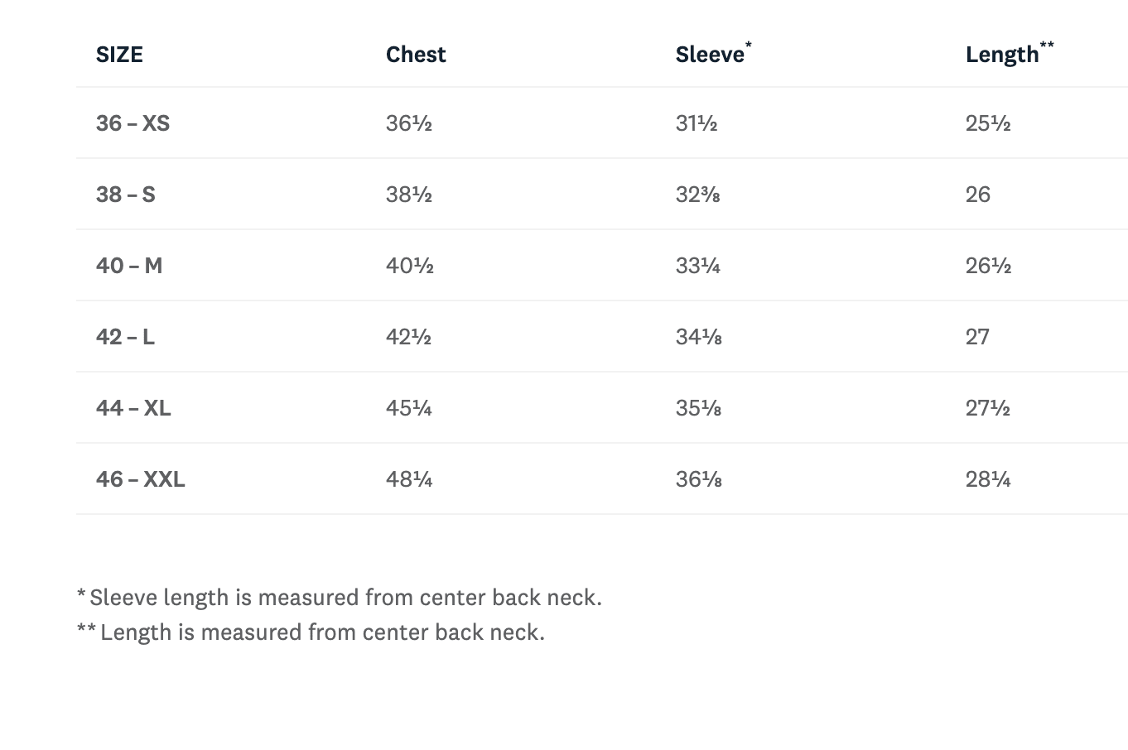
Task: Click the 27 length value for size L
Action: (x=977, y=337)
